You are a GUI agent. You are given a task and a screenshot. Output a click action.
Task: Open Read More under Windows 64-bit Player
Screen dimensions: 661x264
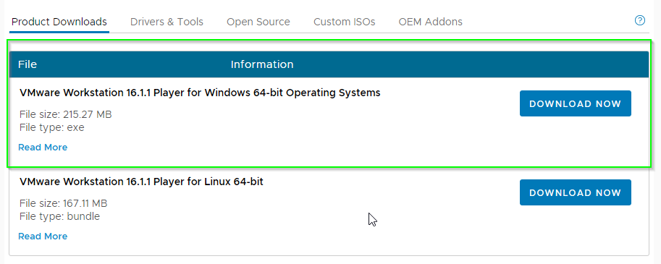pyautogui.click(x=43, y=148)
